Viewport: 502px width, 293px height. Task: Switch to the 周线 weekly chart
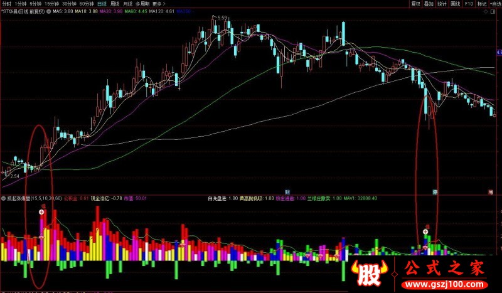[x=115, y=4]
